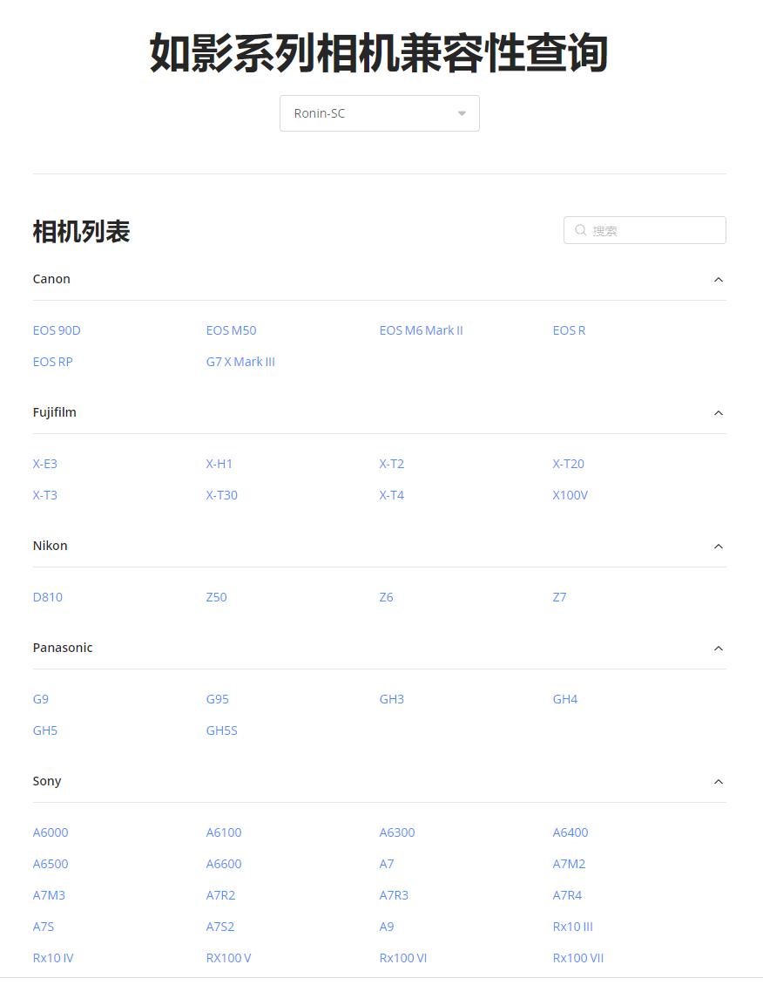763x985 pixels.
Task: Open the Ronin-SC product selection dropdown
Action: (x=379, y=113)
